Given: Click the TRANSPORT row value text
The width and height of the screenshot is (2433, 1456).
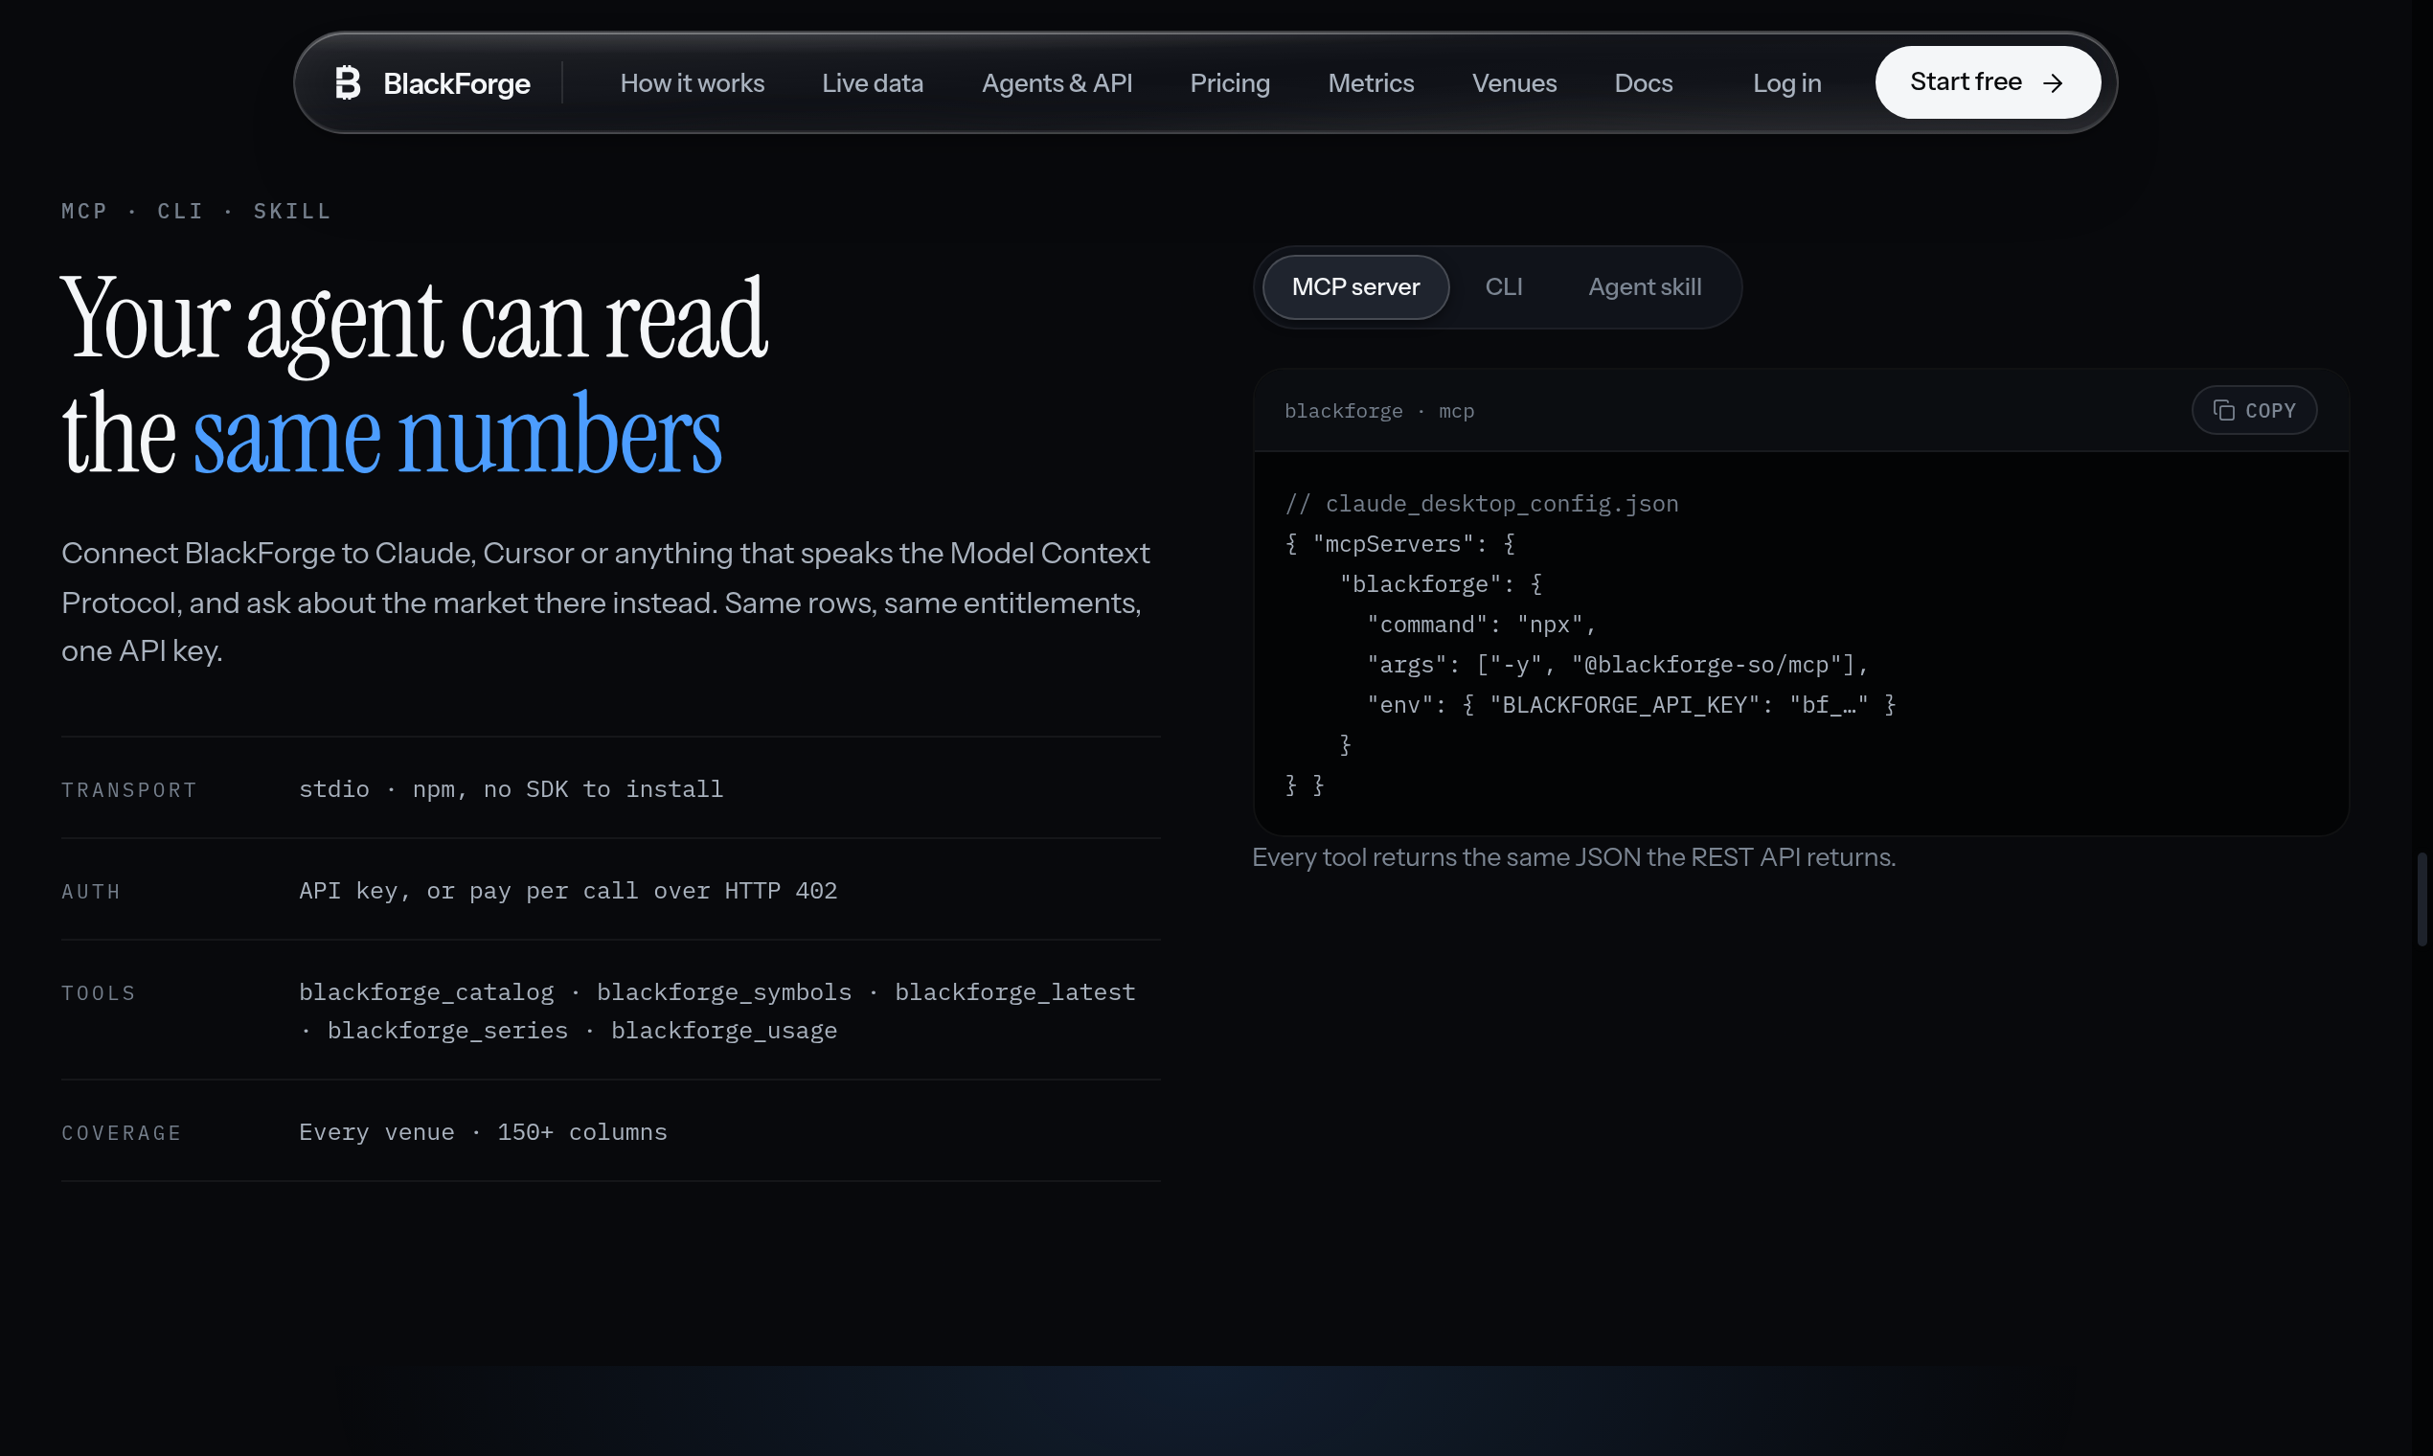Looking at the screenshot, I should [x=511, y=790].
